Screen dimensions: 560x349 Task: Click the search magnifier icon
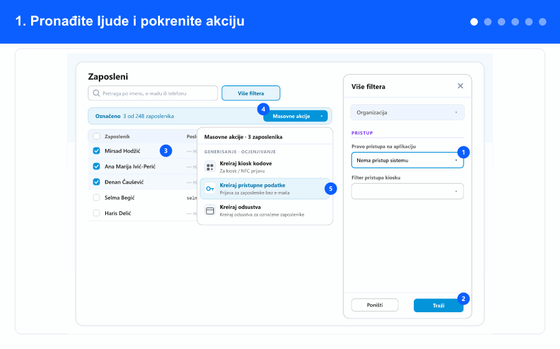pos(96,93)
